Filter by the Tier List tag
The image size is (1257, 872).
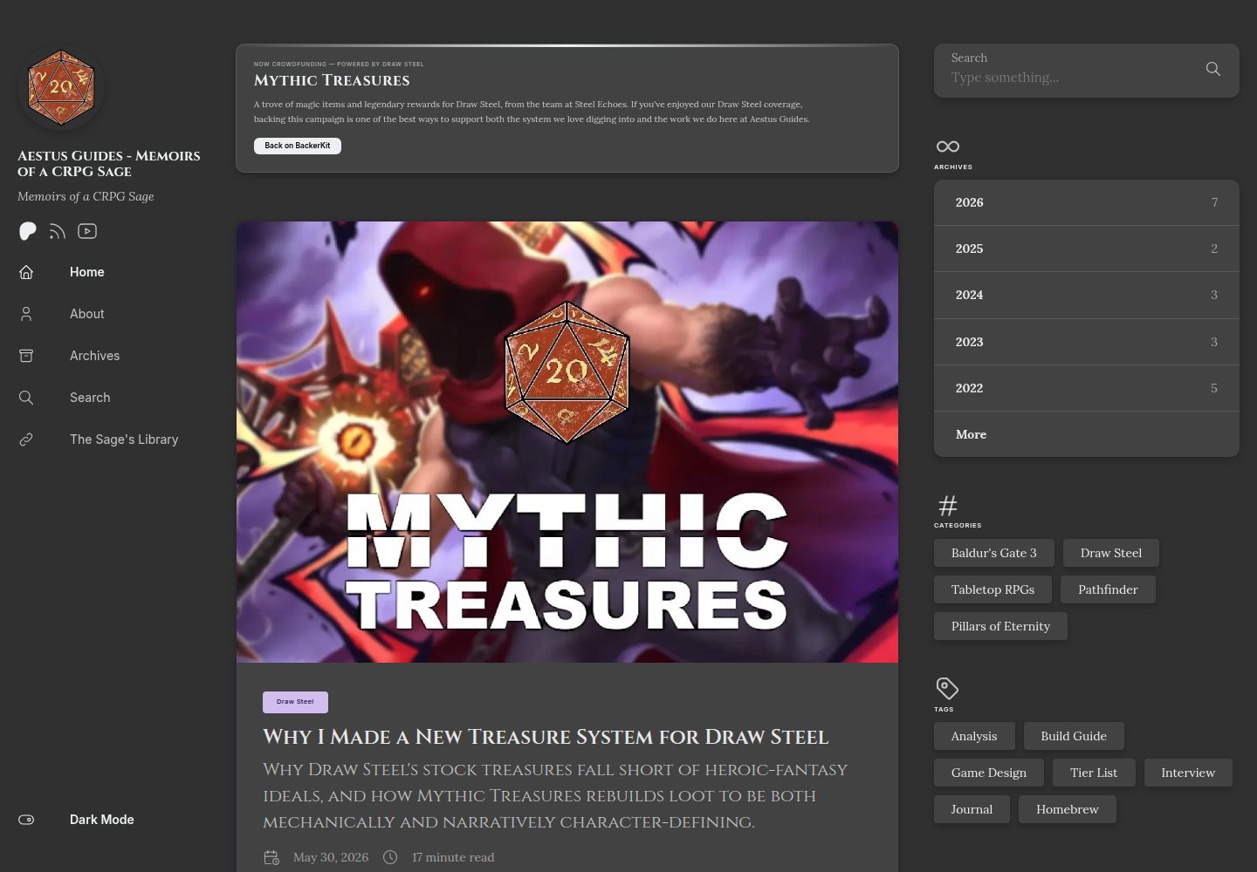[1094, 773]
